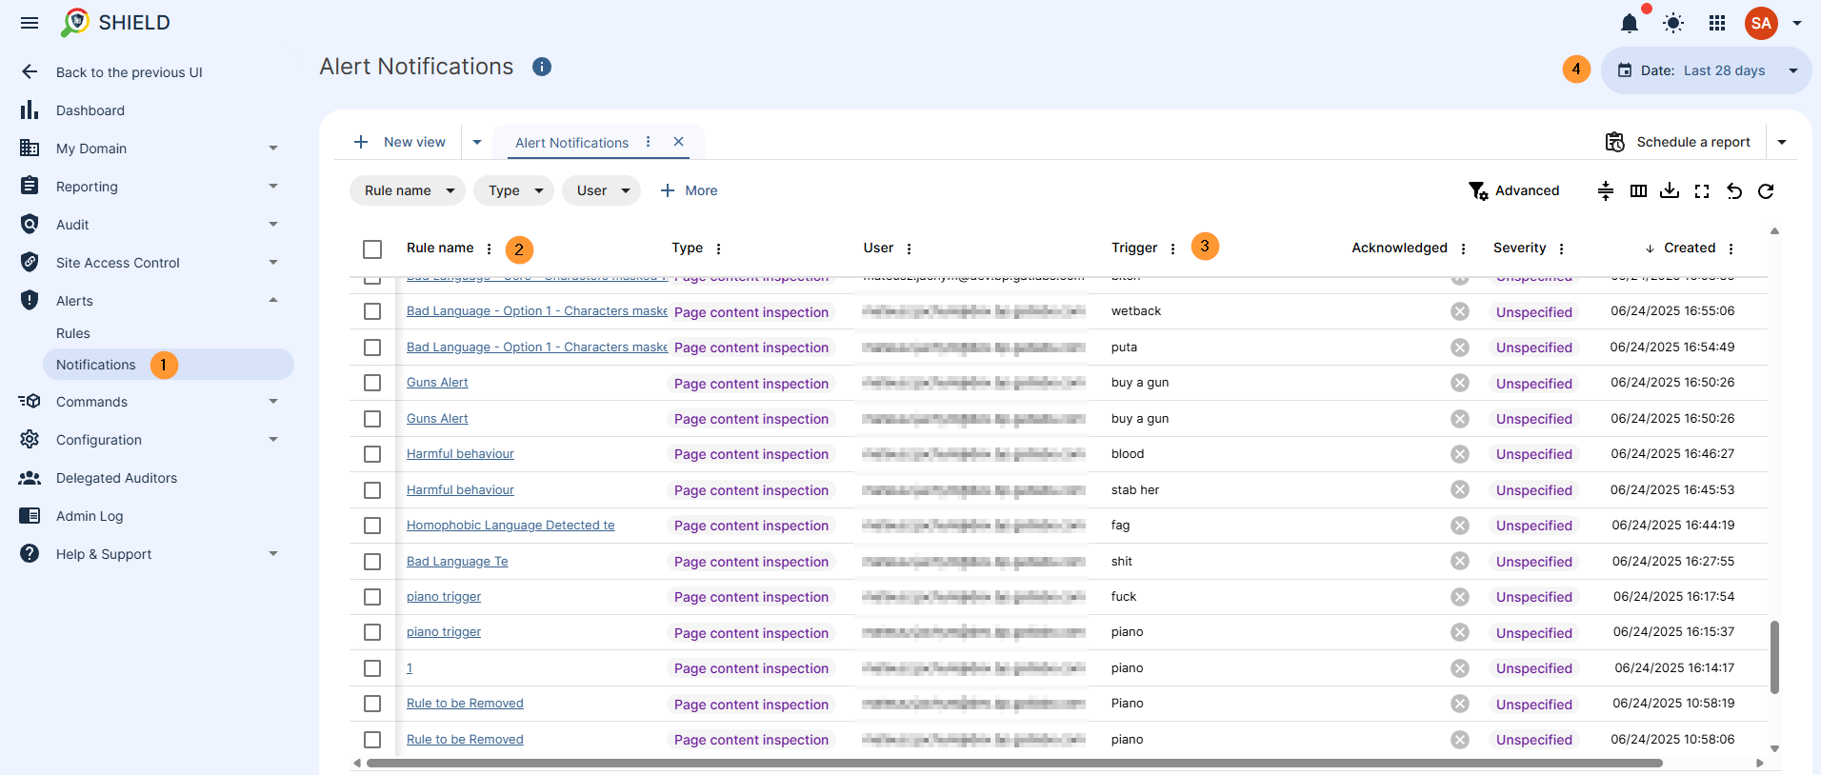Click the refresh table icon
Viewport: 1821px width, 775px height.
[1766, 191]
